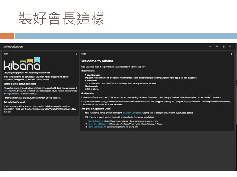Click the 'A webserver.' bullet
Image resolution: width=237 pixels, height=177 pixels.
point(91,81)
